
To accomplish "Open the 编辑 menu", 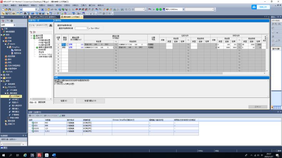I will (x=14, y=5).
